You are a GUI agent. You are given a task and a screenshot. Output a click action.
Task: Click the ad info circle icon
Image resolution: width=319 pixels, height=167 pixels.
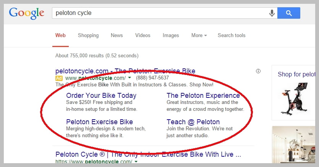(x=258, y=71)
